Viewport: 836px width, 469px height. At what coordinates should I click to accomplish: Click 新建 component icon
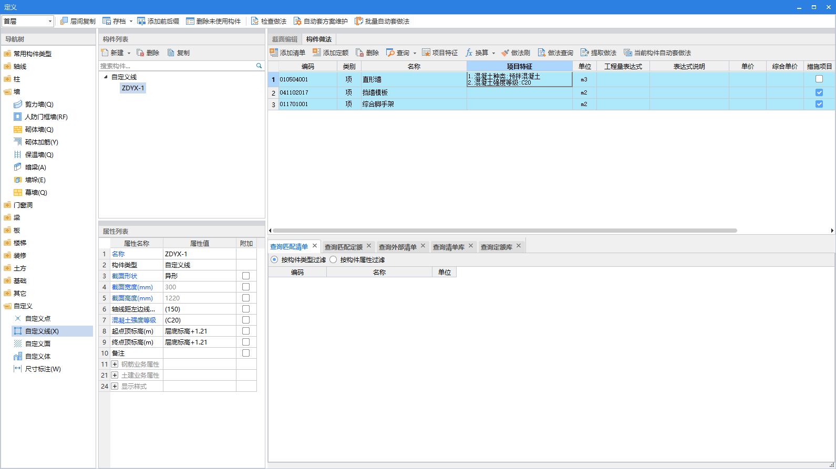click(105, 53)
